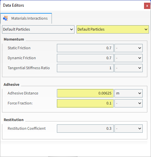Expand the Tangential Stiffness Ratio unit dropdown
Image resolution: width=151 pixels, height=157 pixels.
pyautogui.click(x=128, y=68)
